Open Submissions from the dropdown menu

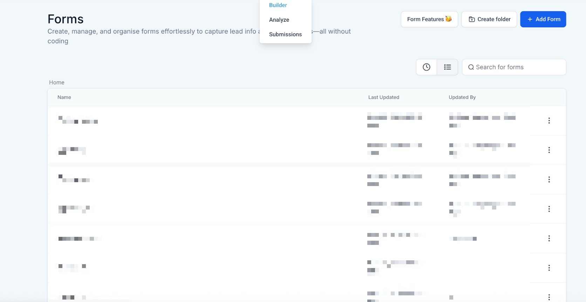click(285, 34)
